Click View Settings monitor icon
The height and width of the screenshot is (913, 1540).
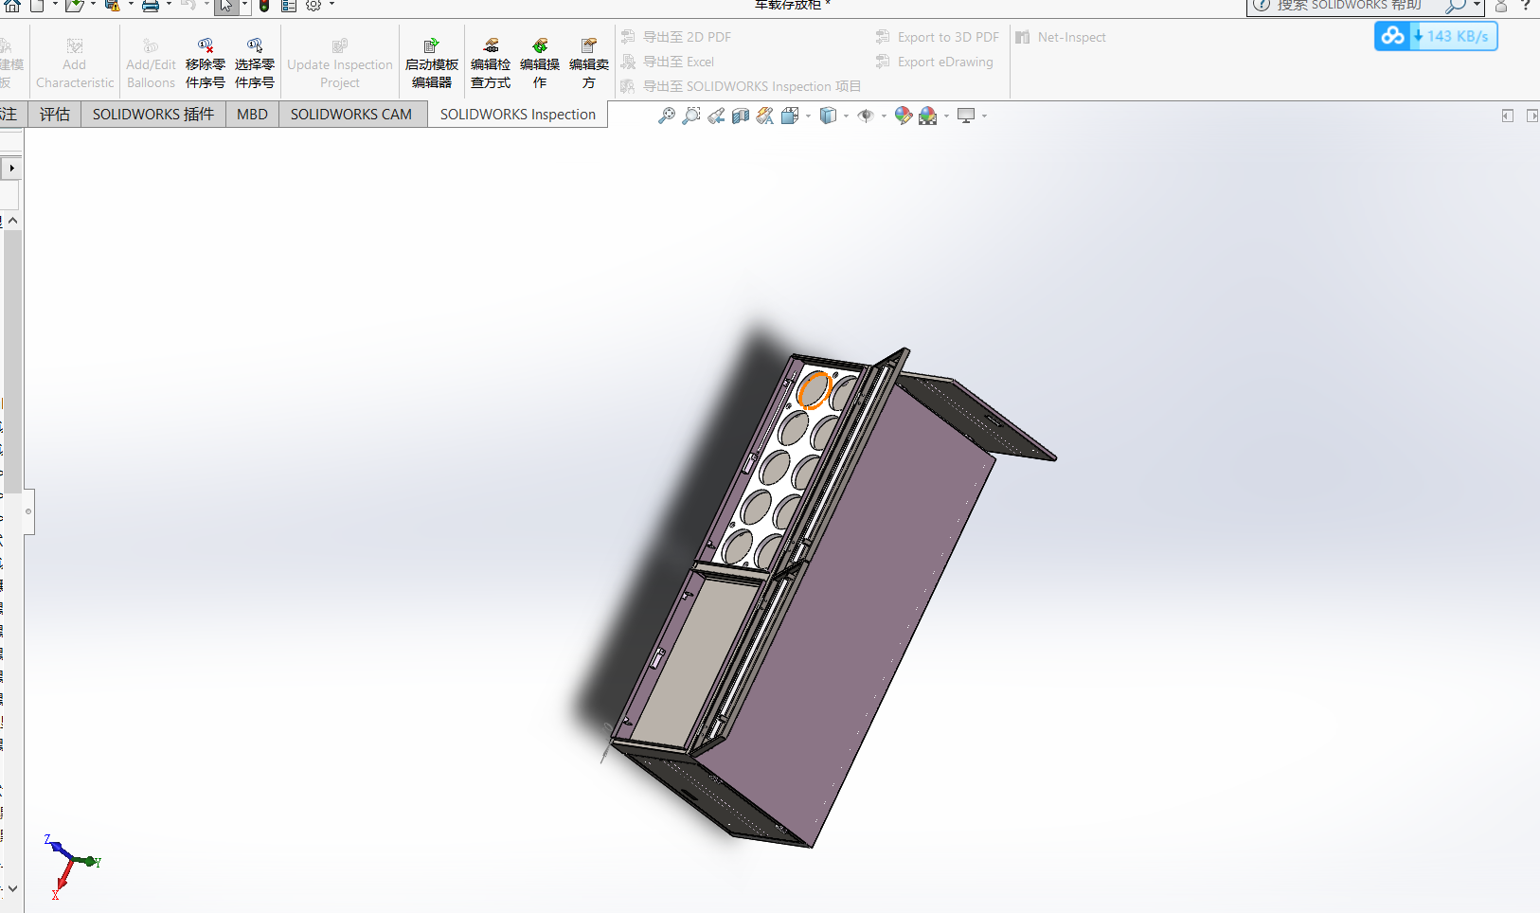[966, 116]
